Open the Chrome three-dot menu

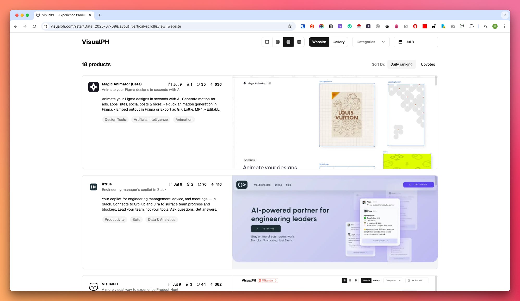tap(504, 26)
